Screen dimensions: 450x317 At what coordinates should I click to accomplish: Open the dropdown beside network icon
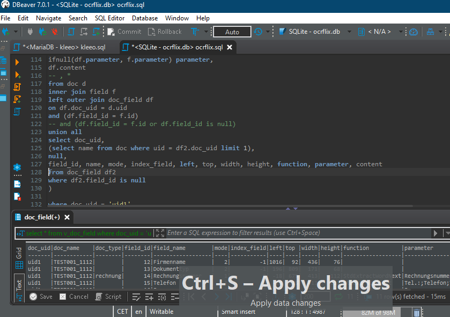click(440, 32)
